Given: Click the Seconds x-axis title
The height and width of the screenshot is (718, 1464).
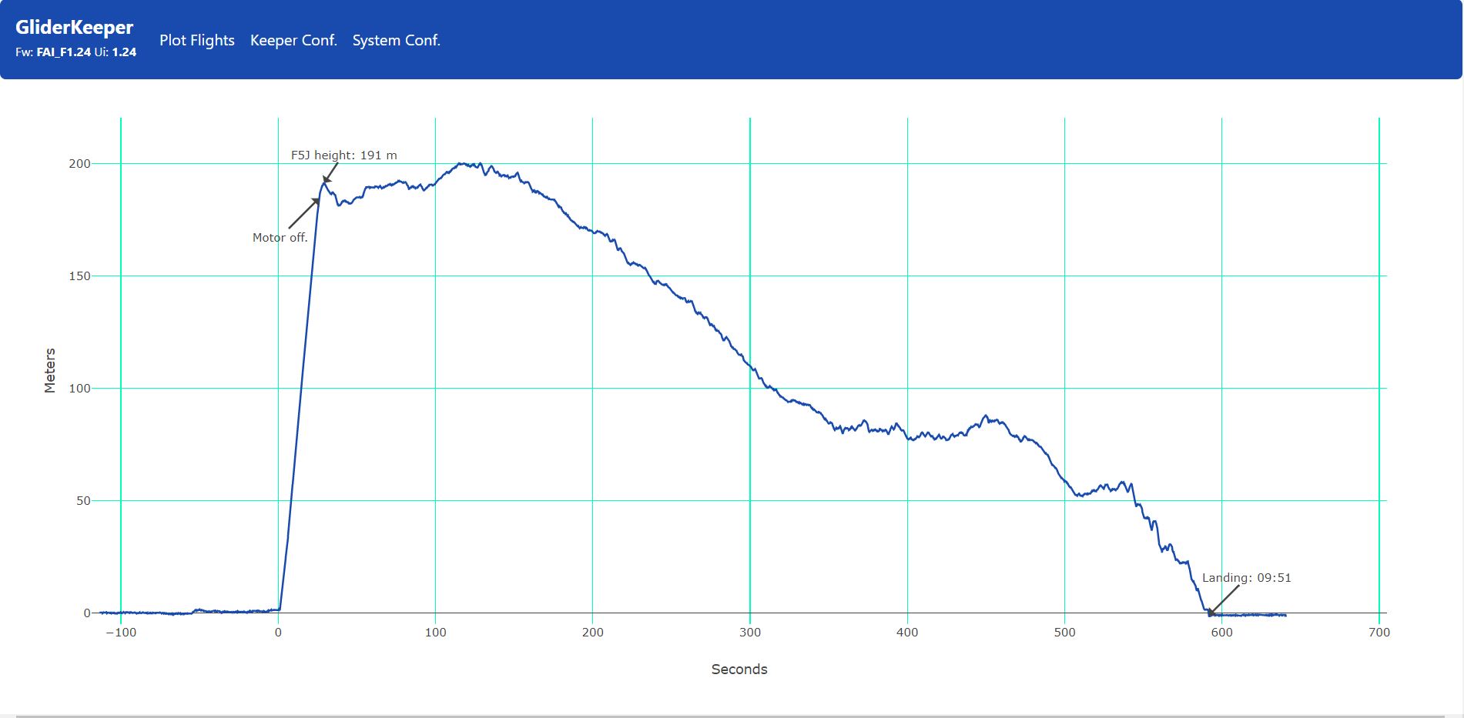Looking at the screenshot, I should point(739,670).
